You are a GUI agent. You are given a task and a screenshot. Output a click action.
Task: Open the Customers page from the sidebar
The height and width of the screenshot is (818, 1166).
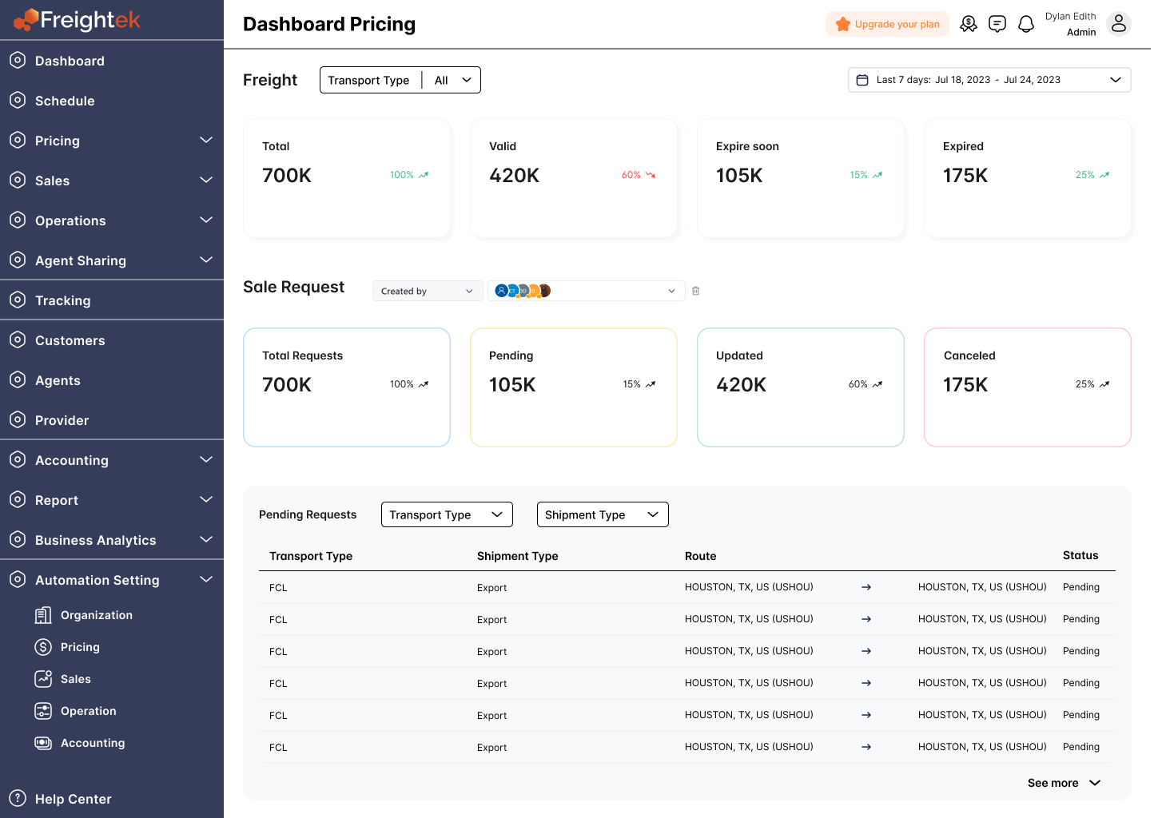[x=71, y=340]
